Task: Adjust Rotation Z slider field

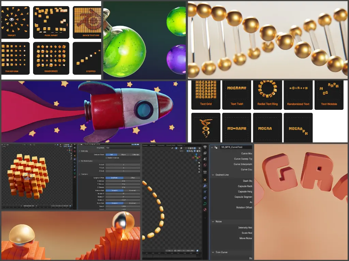Action: (123, 200)
